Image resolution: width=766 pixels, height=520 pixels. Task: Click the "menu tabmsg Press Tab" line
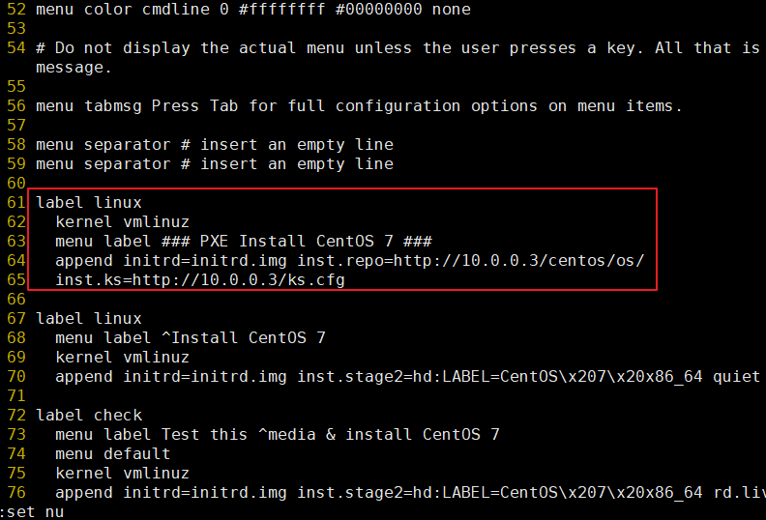[x=358, y=106]
